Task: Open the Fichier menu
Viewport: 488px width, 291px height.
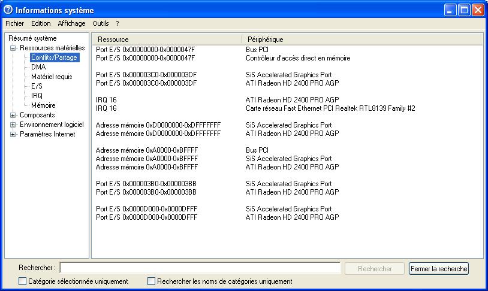Action: coord(14,23)
